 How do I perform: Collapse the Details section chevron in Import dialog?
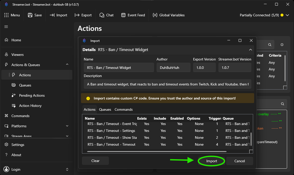pos(251,50)
